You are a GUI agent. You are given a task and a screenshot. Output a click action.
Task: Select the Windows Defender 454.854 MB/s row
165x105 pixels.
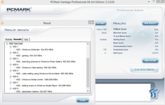click(35, 50)
